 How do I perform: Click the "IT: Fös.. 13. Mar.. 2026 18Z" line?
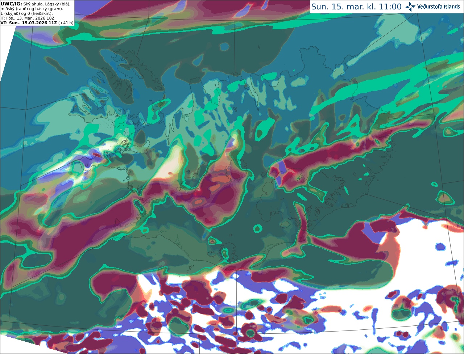[28, 18]
